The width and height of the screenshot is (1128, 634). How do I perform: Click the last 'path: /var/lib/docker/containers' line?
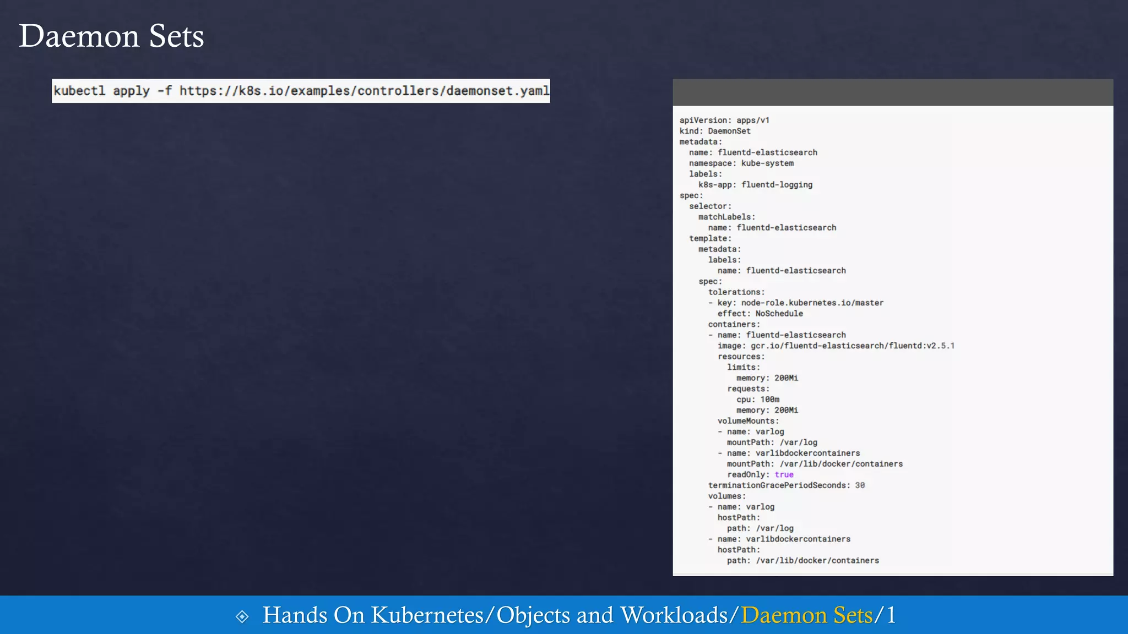pyautogui.click(x=803, y=560)
